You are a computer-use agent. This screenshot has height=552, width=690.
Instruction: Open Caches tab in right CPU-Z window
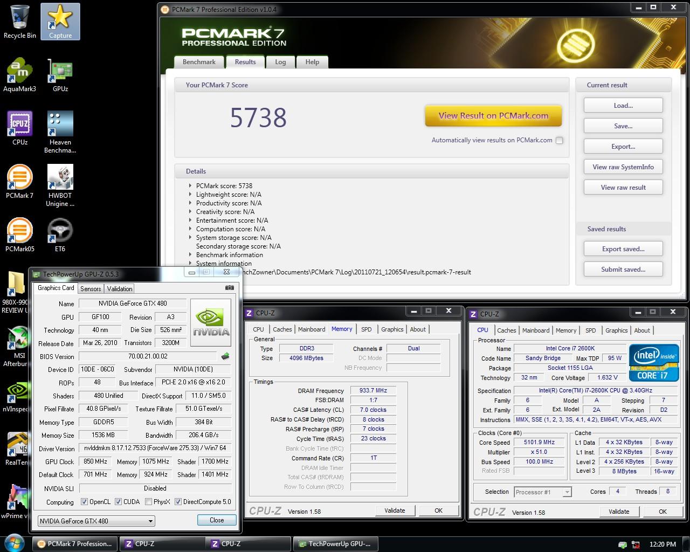(x=507, y=330)
